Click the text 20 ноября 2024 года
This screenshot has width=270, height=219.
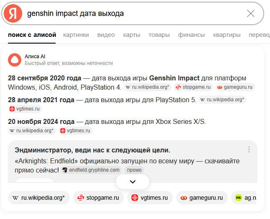click(41, 122)
